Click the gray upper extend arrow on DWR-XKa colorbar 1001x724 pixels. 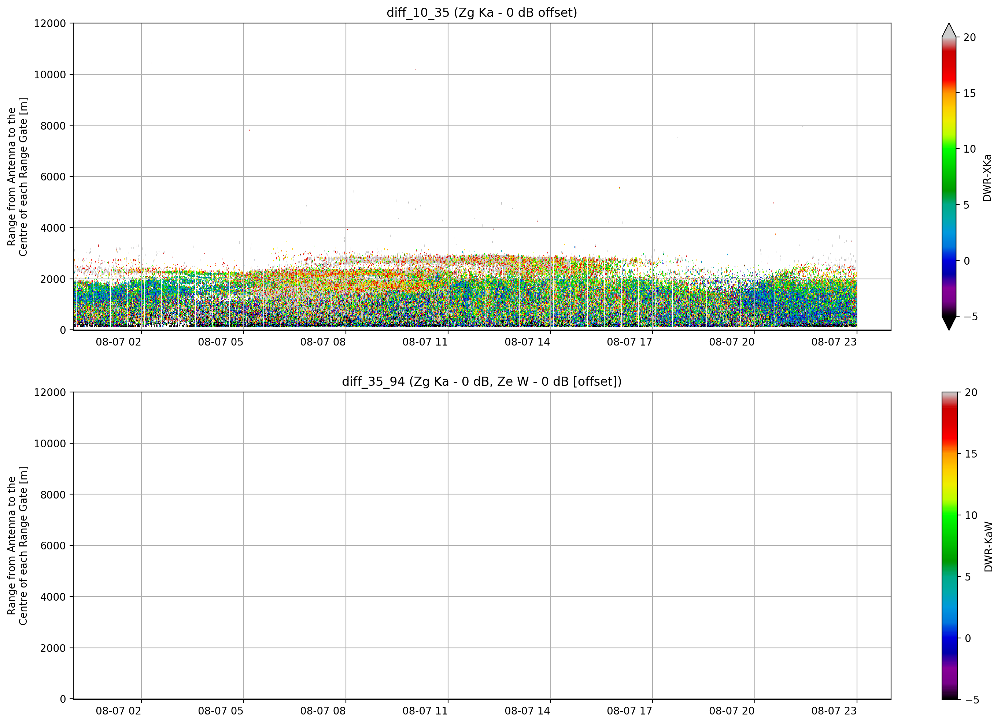click(949, 30)
